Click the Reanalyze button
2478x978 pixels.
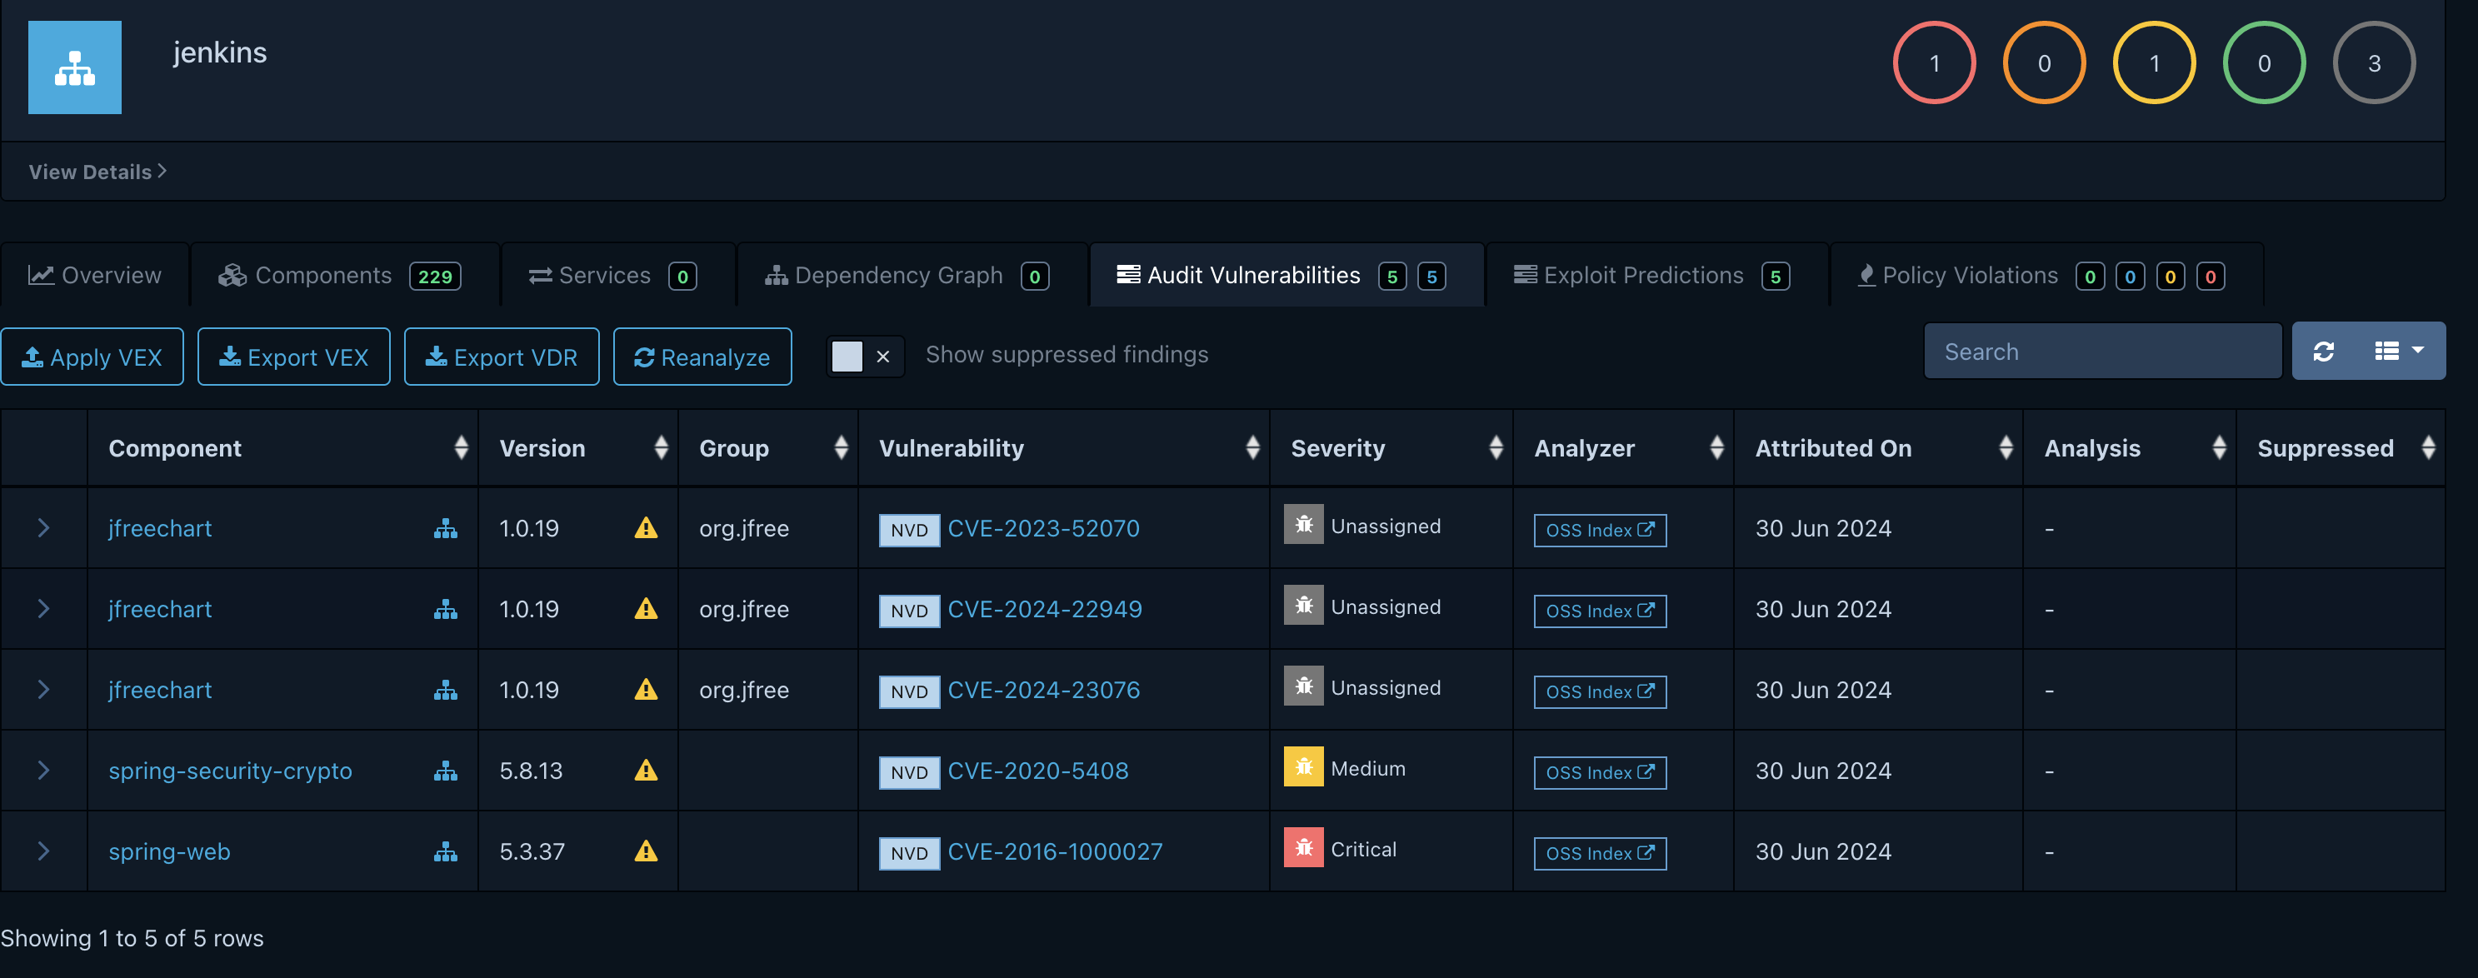(702, 357)
